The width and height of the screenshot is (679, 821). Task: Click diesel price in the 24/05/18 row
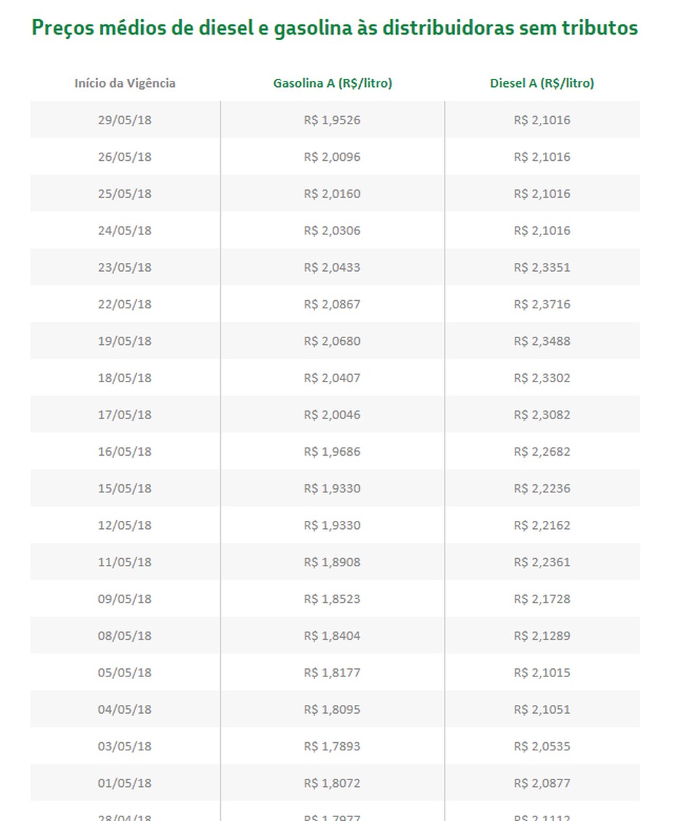pos(542,230)
